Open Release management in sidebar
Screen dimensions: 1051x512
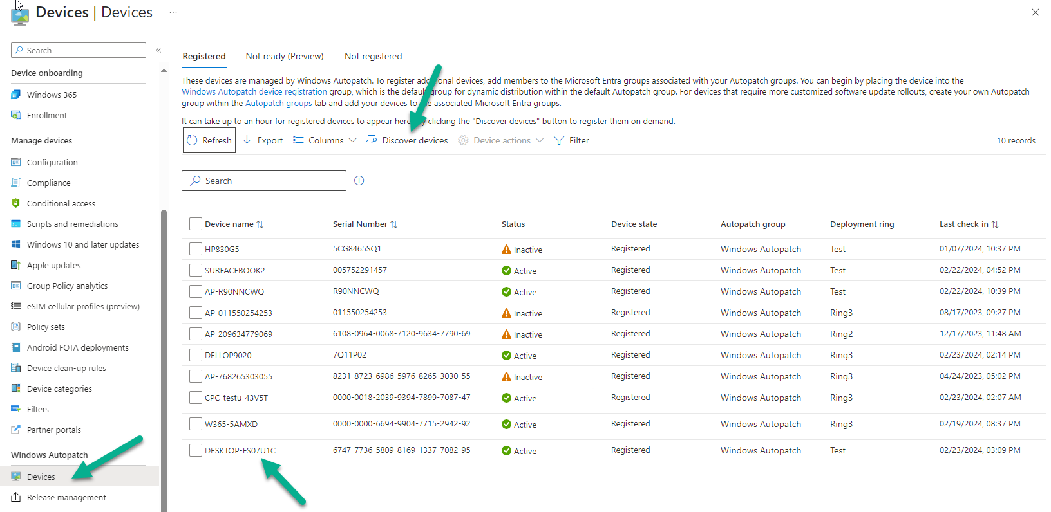tap(66, 497)
